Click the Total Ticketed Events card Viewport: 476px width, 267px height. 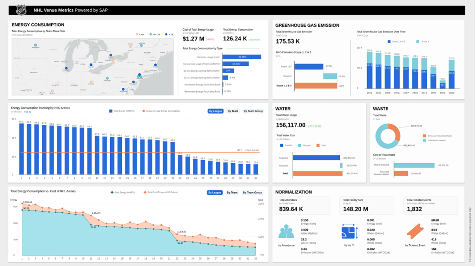[430, 205]
